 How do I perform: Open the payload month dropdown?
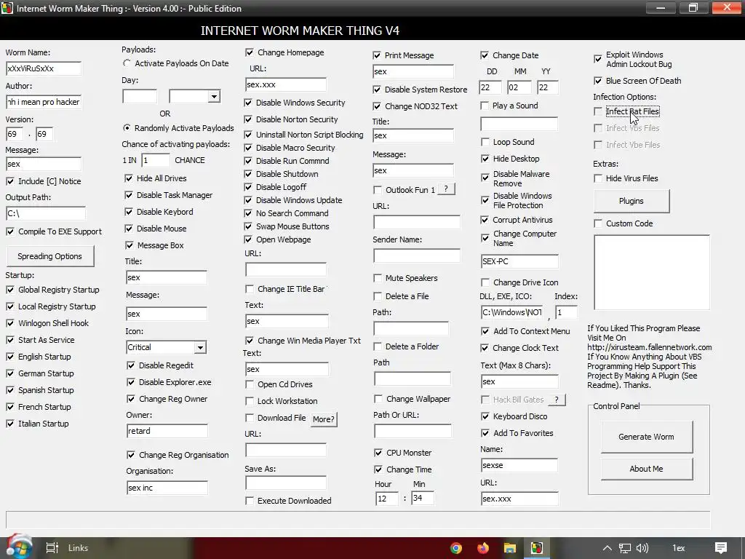215,97
